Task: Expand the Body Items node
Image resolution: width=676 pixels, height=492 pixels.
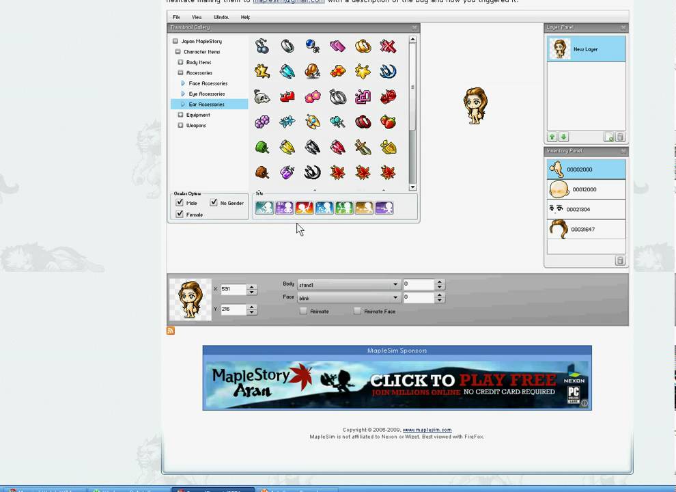Action: 181,62
